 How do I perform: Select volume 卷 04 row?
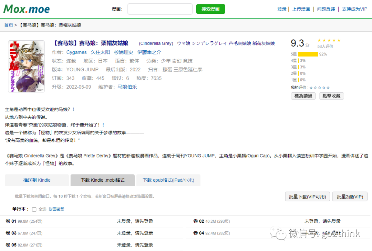pyautogui.click(x=278, y=233)
